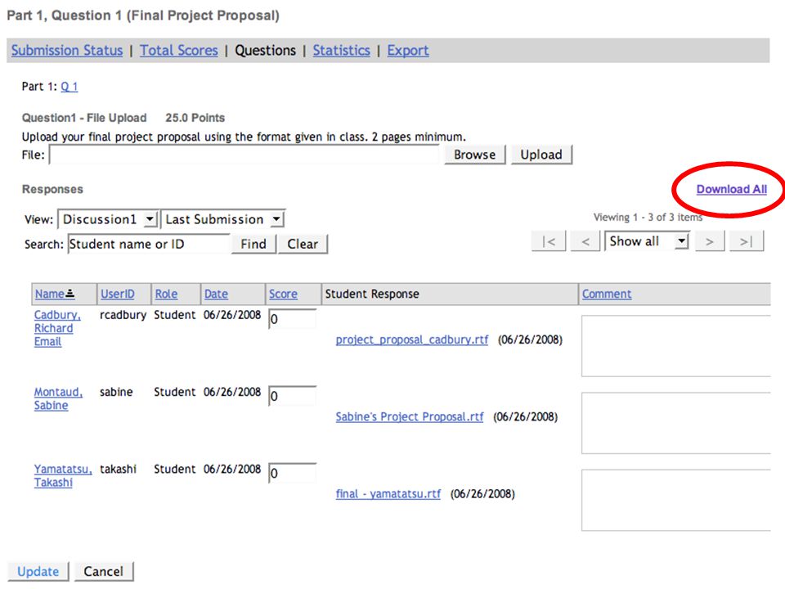Click the comment box for Cadbury
Viewport: 785px width, 589px height.
pos(676,346)
